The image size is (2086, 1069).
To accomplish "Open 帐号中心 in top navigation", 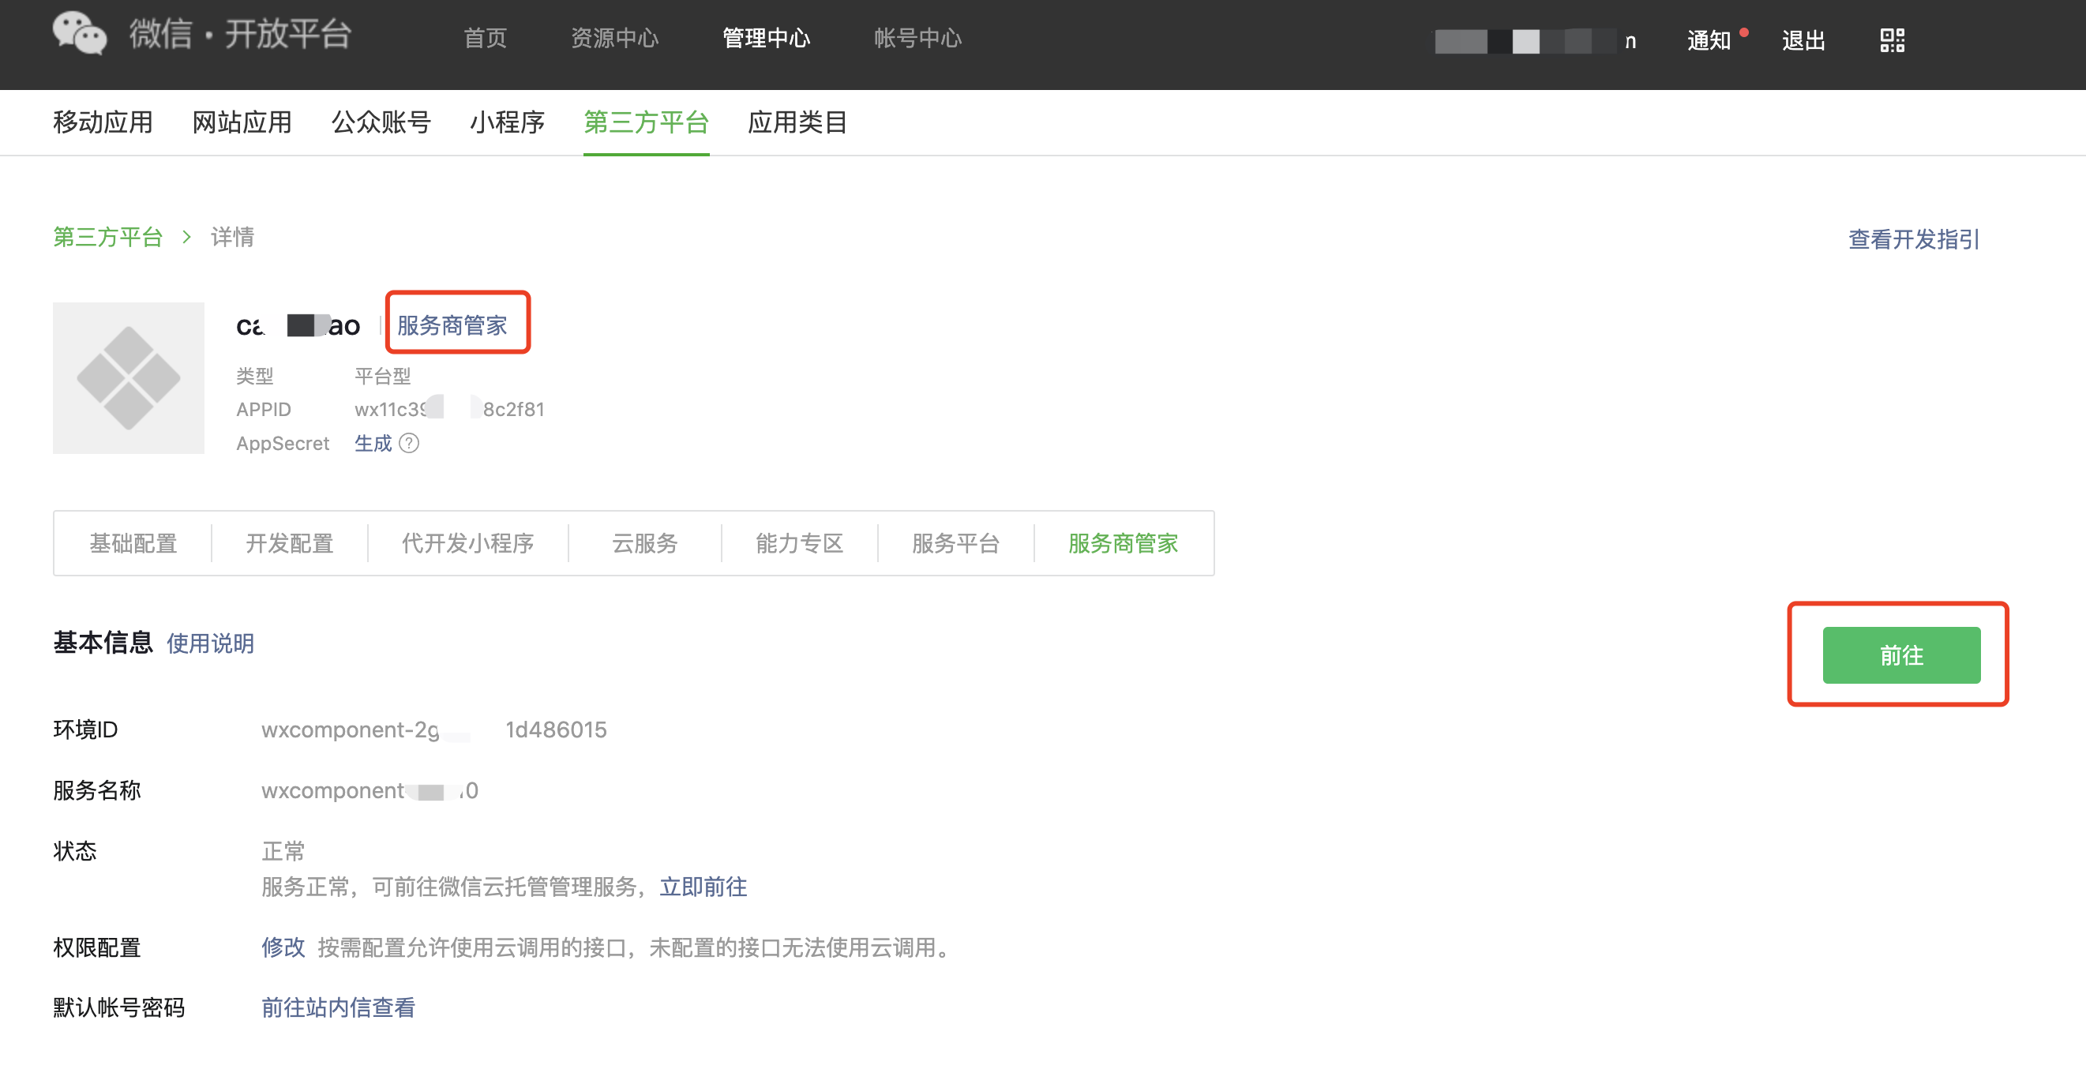I will (x=917, y=38).
